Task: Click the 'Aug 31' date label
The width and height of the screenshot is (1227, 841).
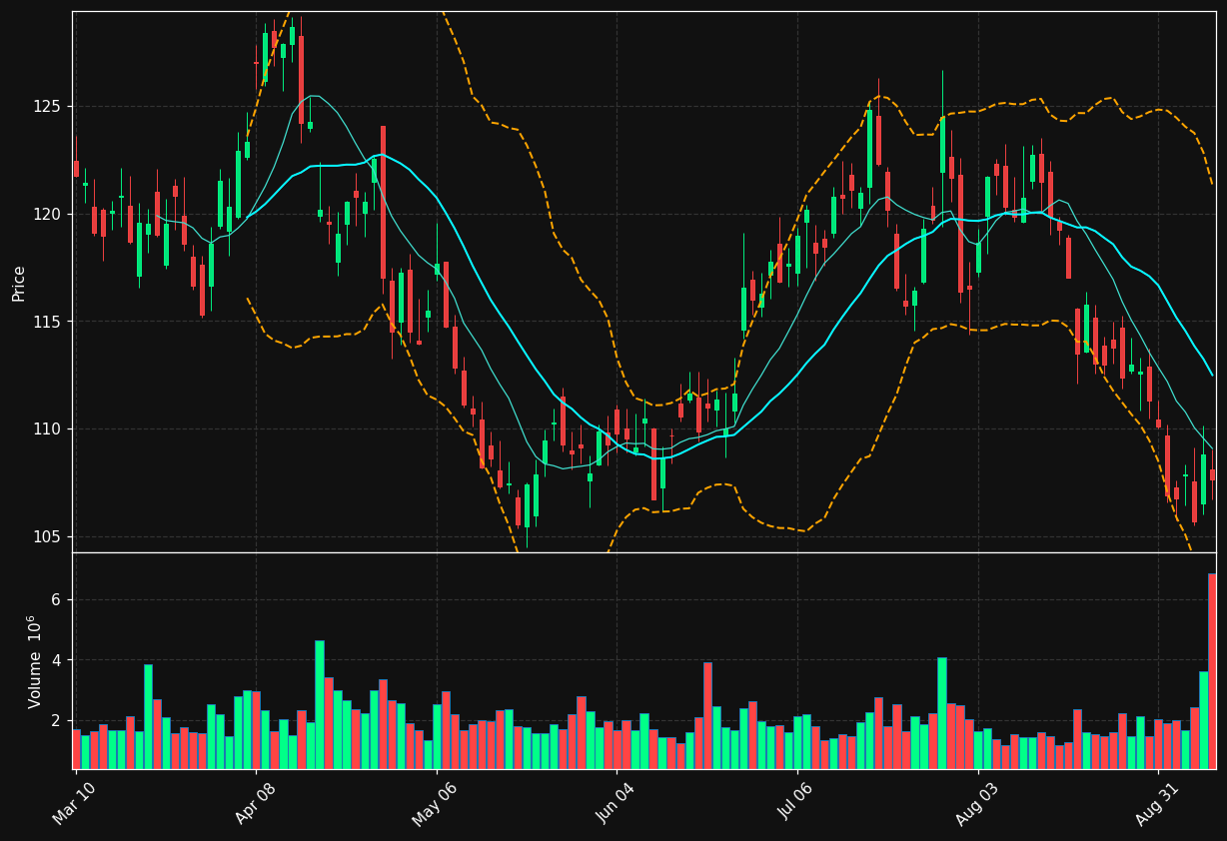Action: 1158,805
